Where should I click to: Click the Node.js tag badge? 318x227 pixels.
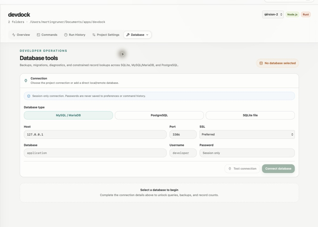click(292, 15)
